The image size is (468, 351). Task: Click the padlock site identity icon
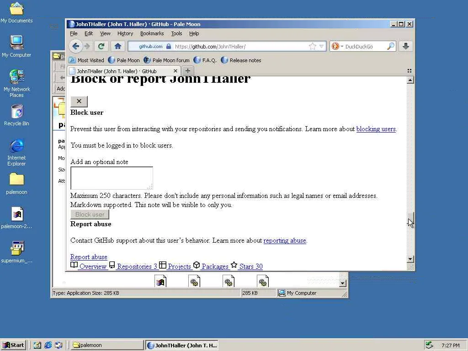(x=169, y=46)
